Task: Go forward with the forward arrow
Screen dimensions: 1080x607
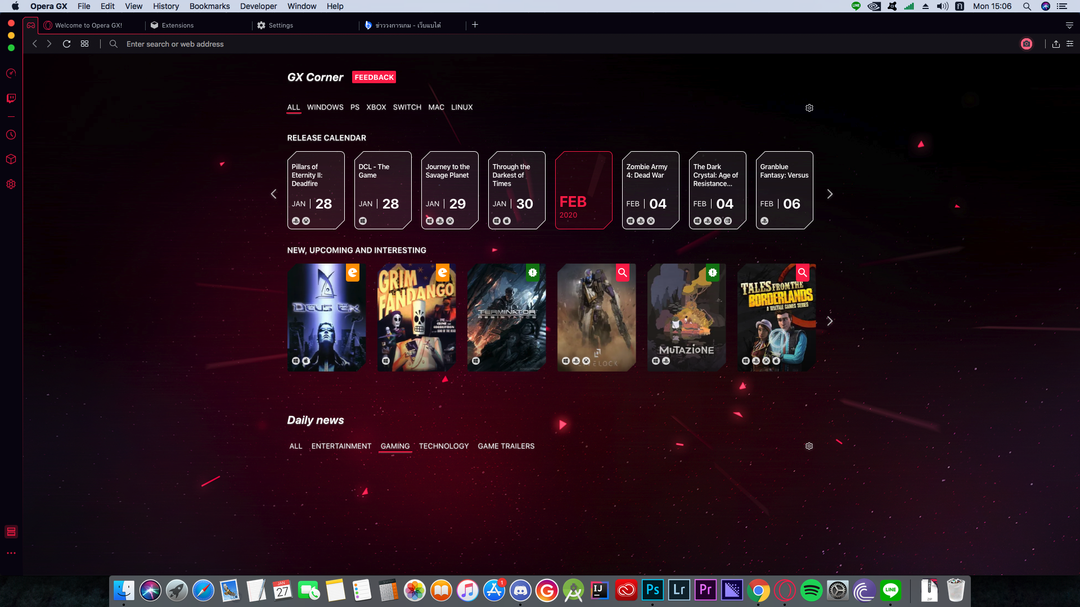Action: tap(49, 44)
